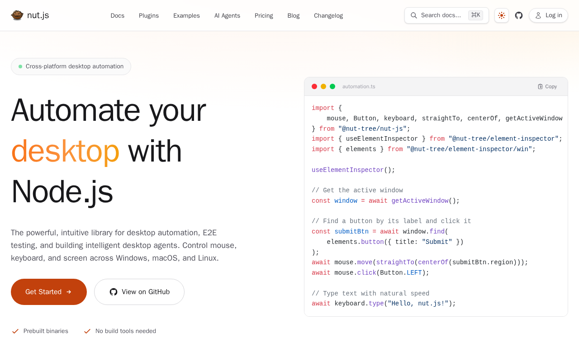Click the Prebuilt binaries text
Screen dimensions: 579x362
click(x=46, y=331)
